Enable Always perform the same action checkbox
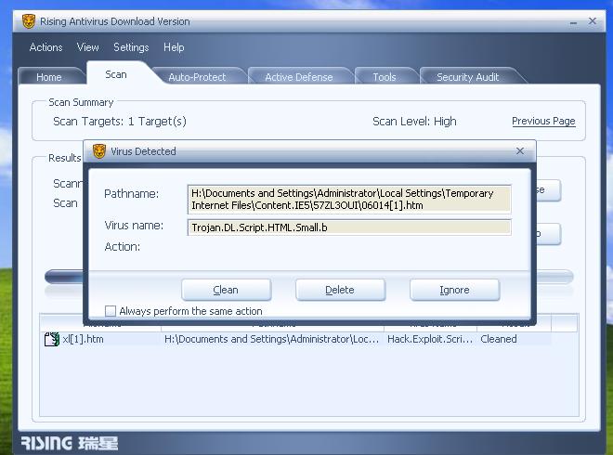This screenshot has height=455, width=613. [x=111, y=311]
